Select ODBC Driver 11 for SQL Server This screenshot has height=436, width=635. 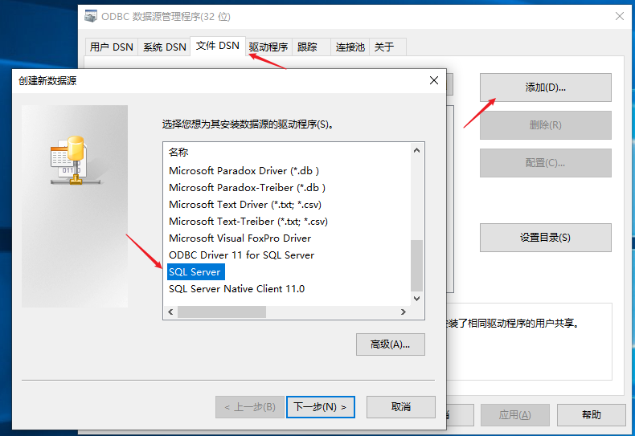click(241, 255)
